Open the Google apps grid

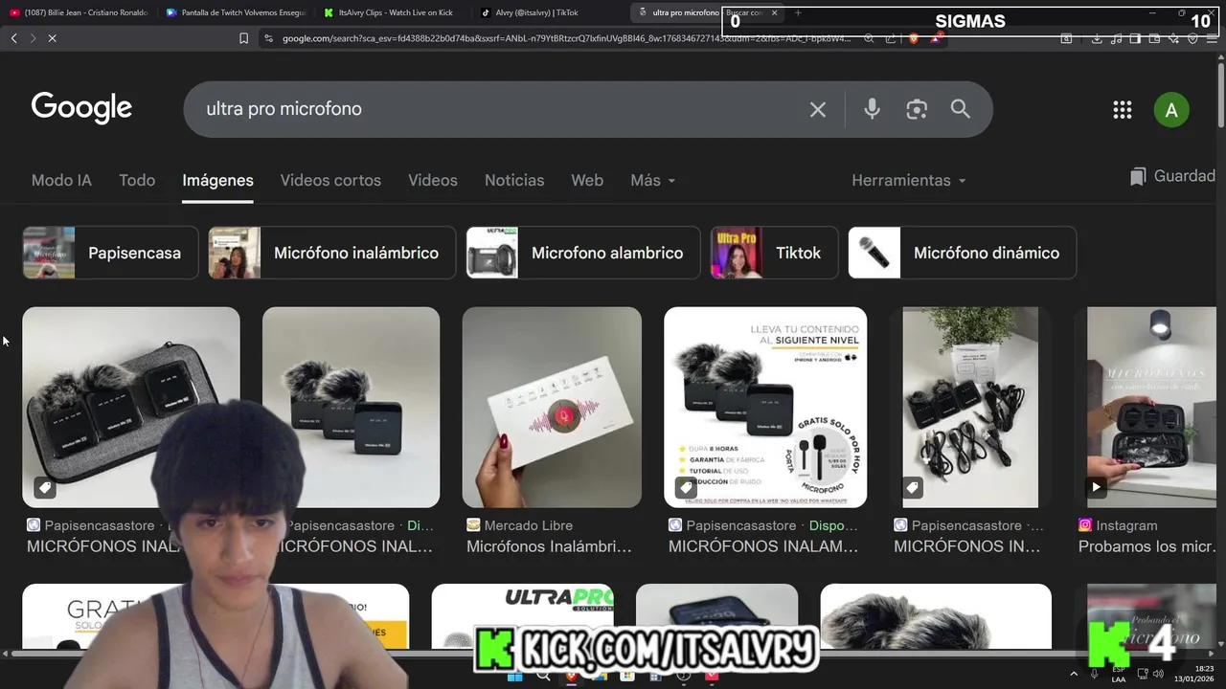1123,110
